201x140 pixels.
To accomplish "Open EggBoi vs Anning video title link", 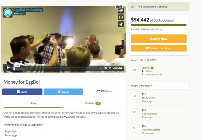I will coord(28,10).
